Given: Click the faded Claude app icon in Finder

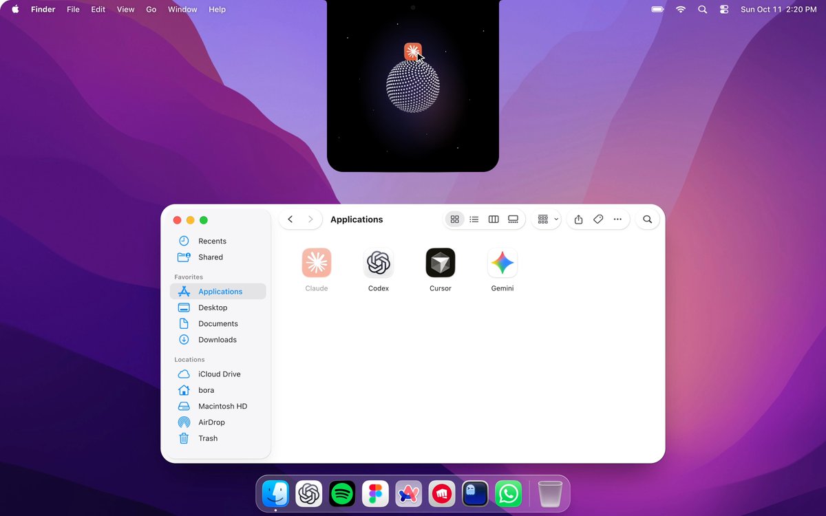Looking at the screenshot, I should pos(317,263).
